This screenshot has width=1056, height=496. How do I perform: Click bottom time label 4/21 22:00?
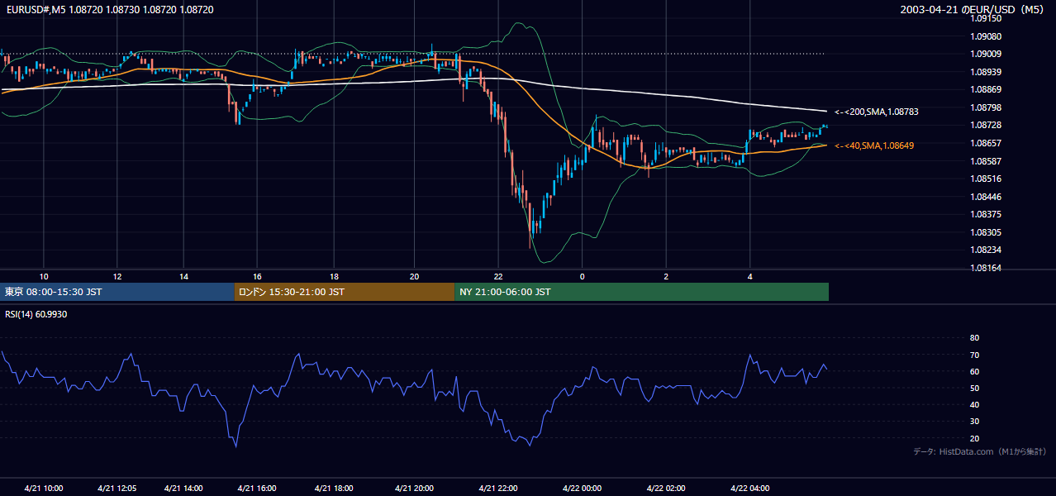coord(498,488)
